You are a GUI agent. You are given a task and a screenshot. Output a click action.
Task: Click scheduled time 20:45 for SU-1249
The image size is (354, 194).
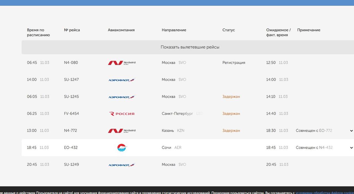[x=32, y=164]
